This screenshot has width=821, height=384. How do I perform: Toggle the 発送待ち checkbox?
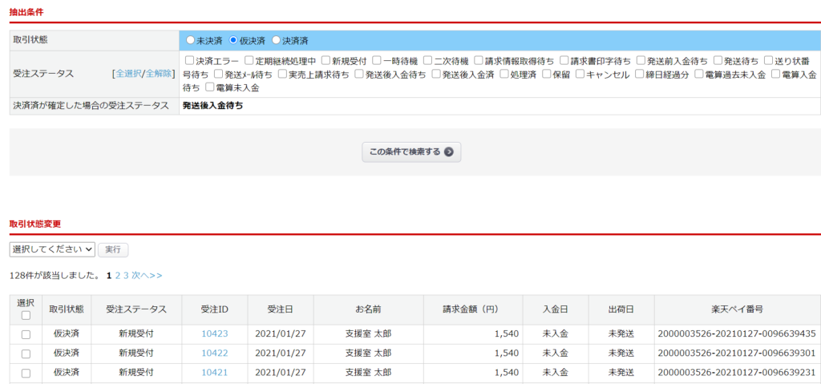point(718,60)
